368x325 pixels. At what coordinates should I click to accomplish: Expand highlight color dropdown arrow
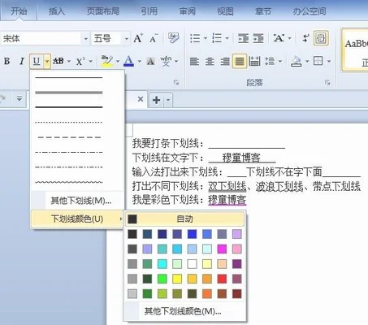118,61
